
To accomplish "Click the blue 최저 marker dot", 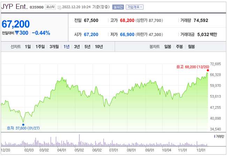I will tap(23, 125).
